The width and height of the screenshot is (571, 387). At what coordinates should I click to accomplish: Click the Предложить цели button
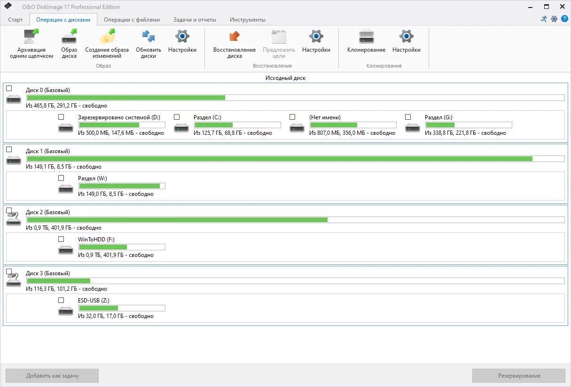point(279,44)
